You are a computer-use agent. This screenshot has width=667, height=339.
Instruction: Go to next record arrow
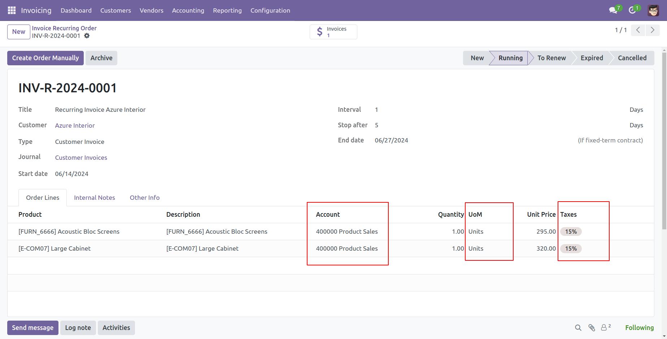tap(653, 30)
